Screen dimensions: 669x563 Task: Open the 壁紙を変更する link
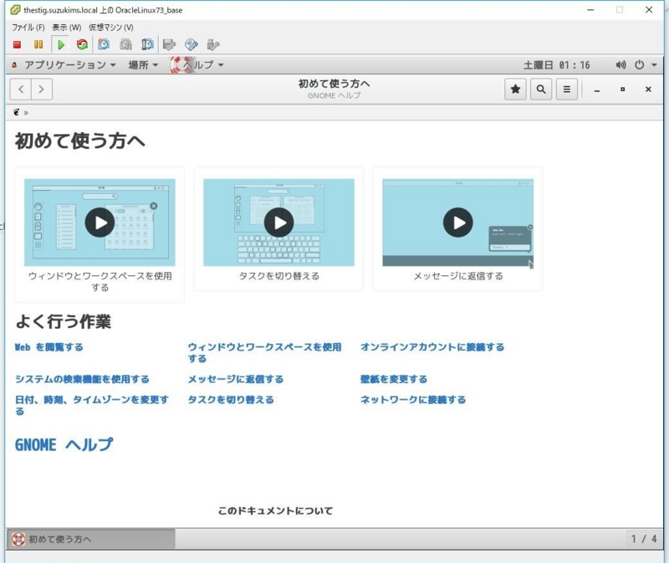[x=394, y=379]
